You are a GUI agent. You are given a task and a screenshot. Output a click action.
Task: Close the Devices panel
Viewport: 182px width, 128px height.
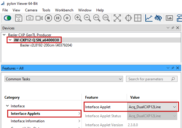pyautogui.click(x=177, y=28)
